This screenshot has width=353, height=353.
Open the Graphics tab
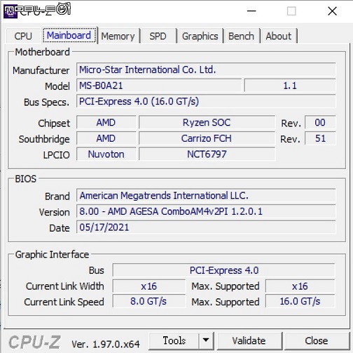200,36
